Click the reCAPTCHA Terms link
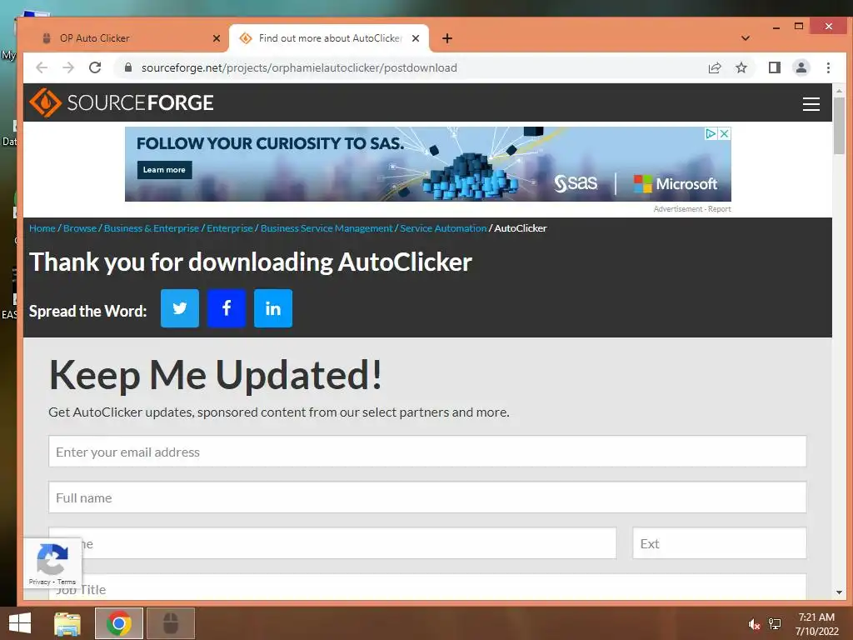 click(x=67, y=582)
